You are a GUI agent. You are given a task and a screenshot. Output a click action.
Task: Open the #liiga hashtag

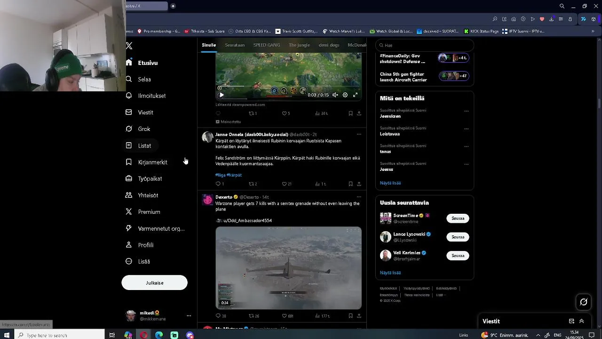pos(220,175)
